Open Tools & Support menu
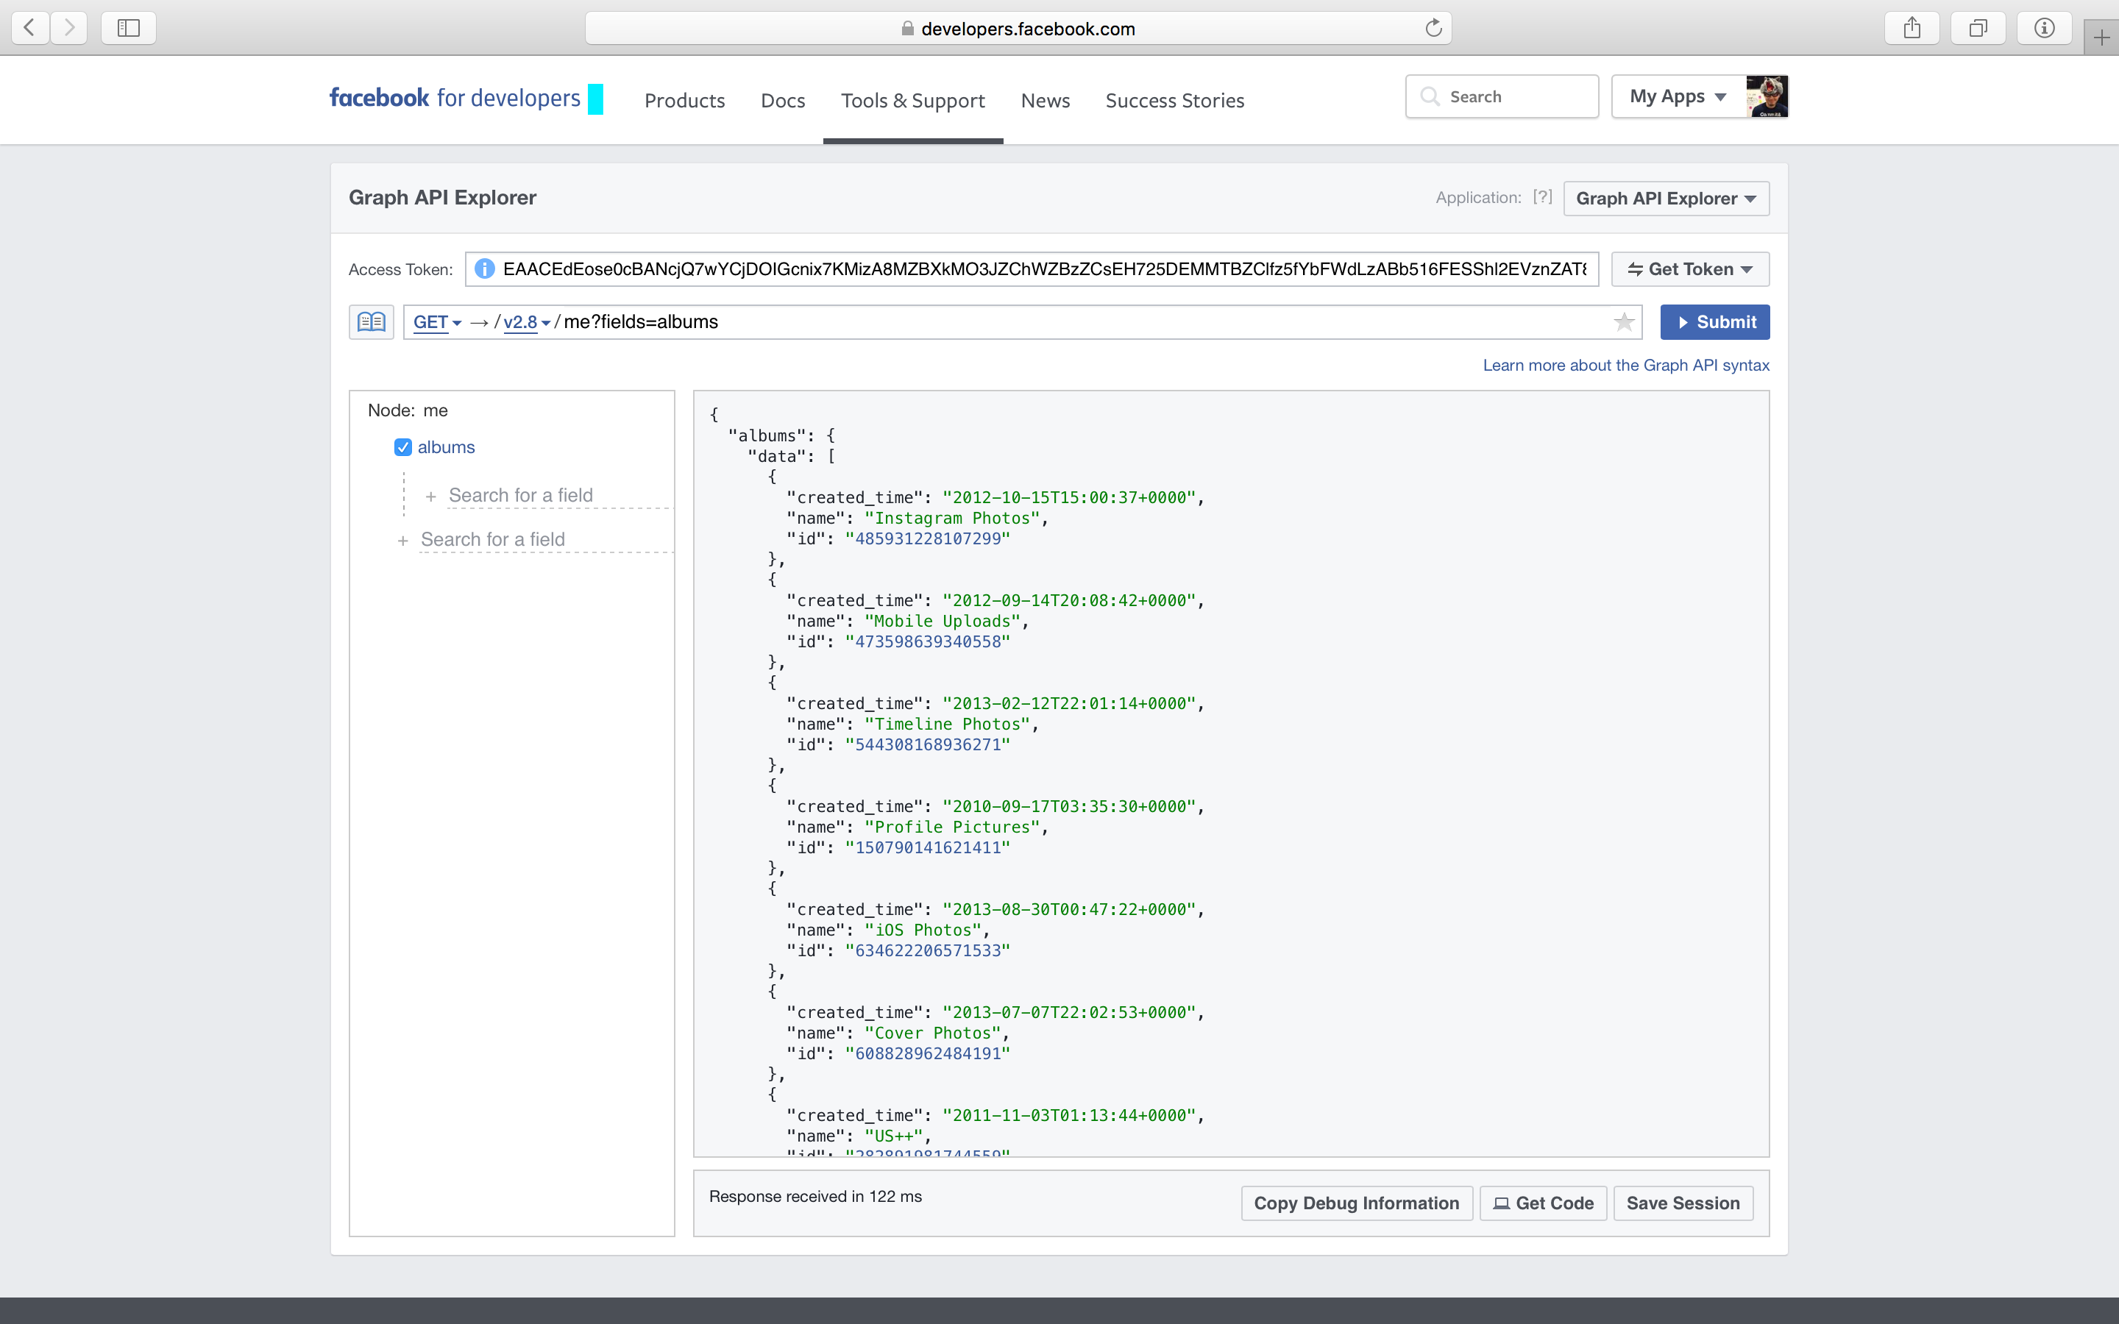The image size is (2119, 1324). (x=913, y=101)
